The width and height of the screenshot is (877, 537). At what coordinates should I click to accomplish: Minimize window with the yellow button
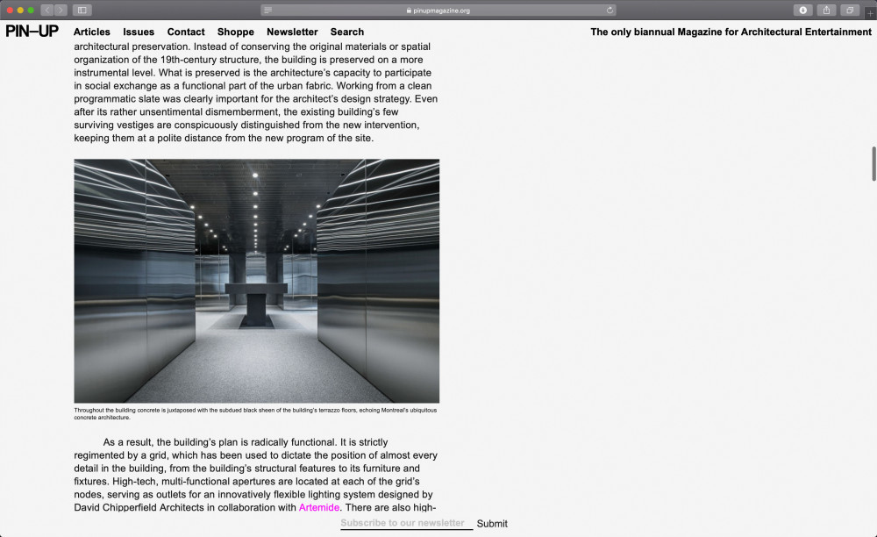[x=20, y=10]
